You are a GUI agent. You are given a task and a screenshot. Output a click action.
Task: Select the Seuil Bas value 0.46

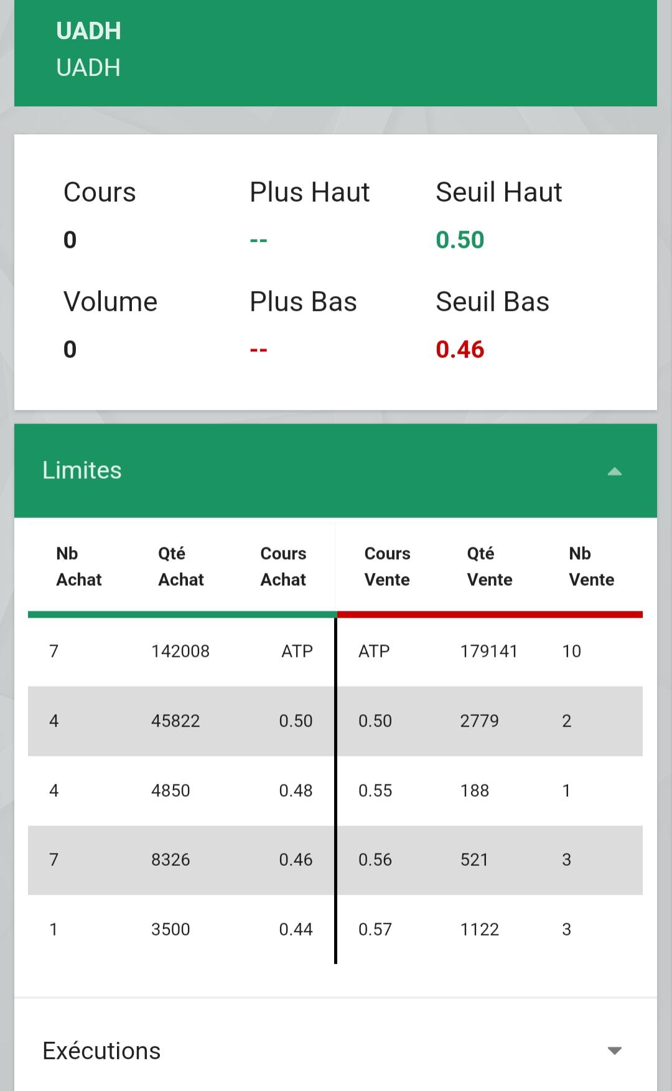(460, 350)
